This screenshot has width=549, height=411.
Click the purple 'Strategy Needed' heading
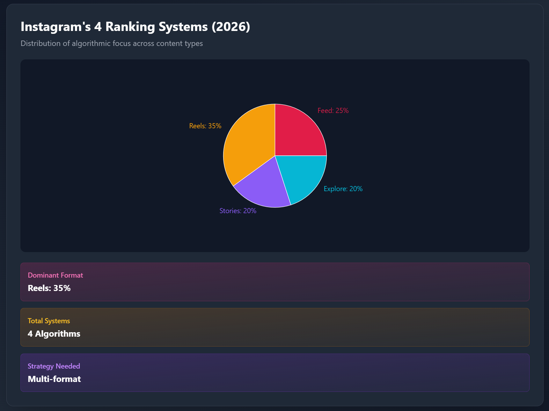point(54,366)
